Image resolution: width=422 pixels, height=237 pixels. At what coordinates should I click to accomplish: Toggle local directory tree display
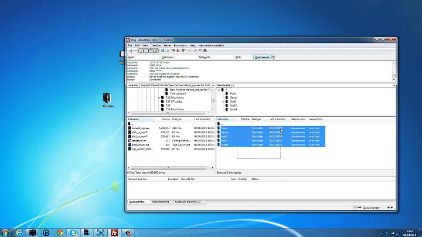coord(146,50)
